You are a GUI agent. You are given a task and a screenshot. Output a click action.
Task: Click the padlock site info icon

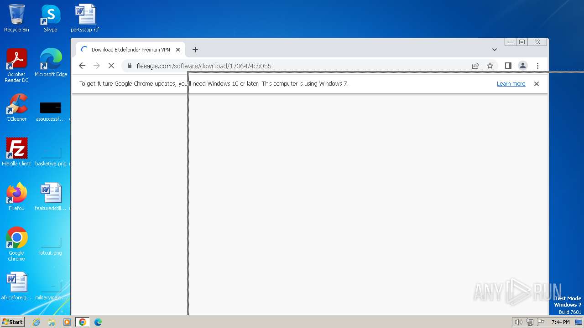[130, 66]
